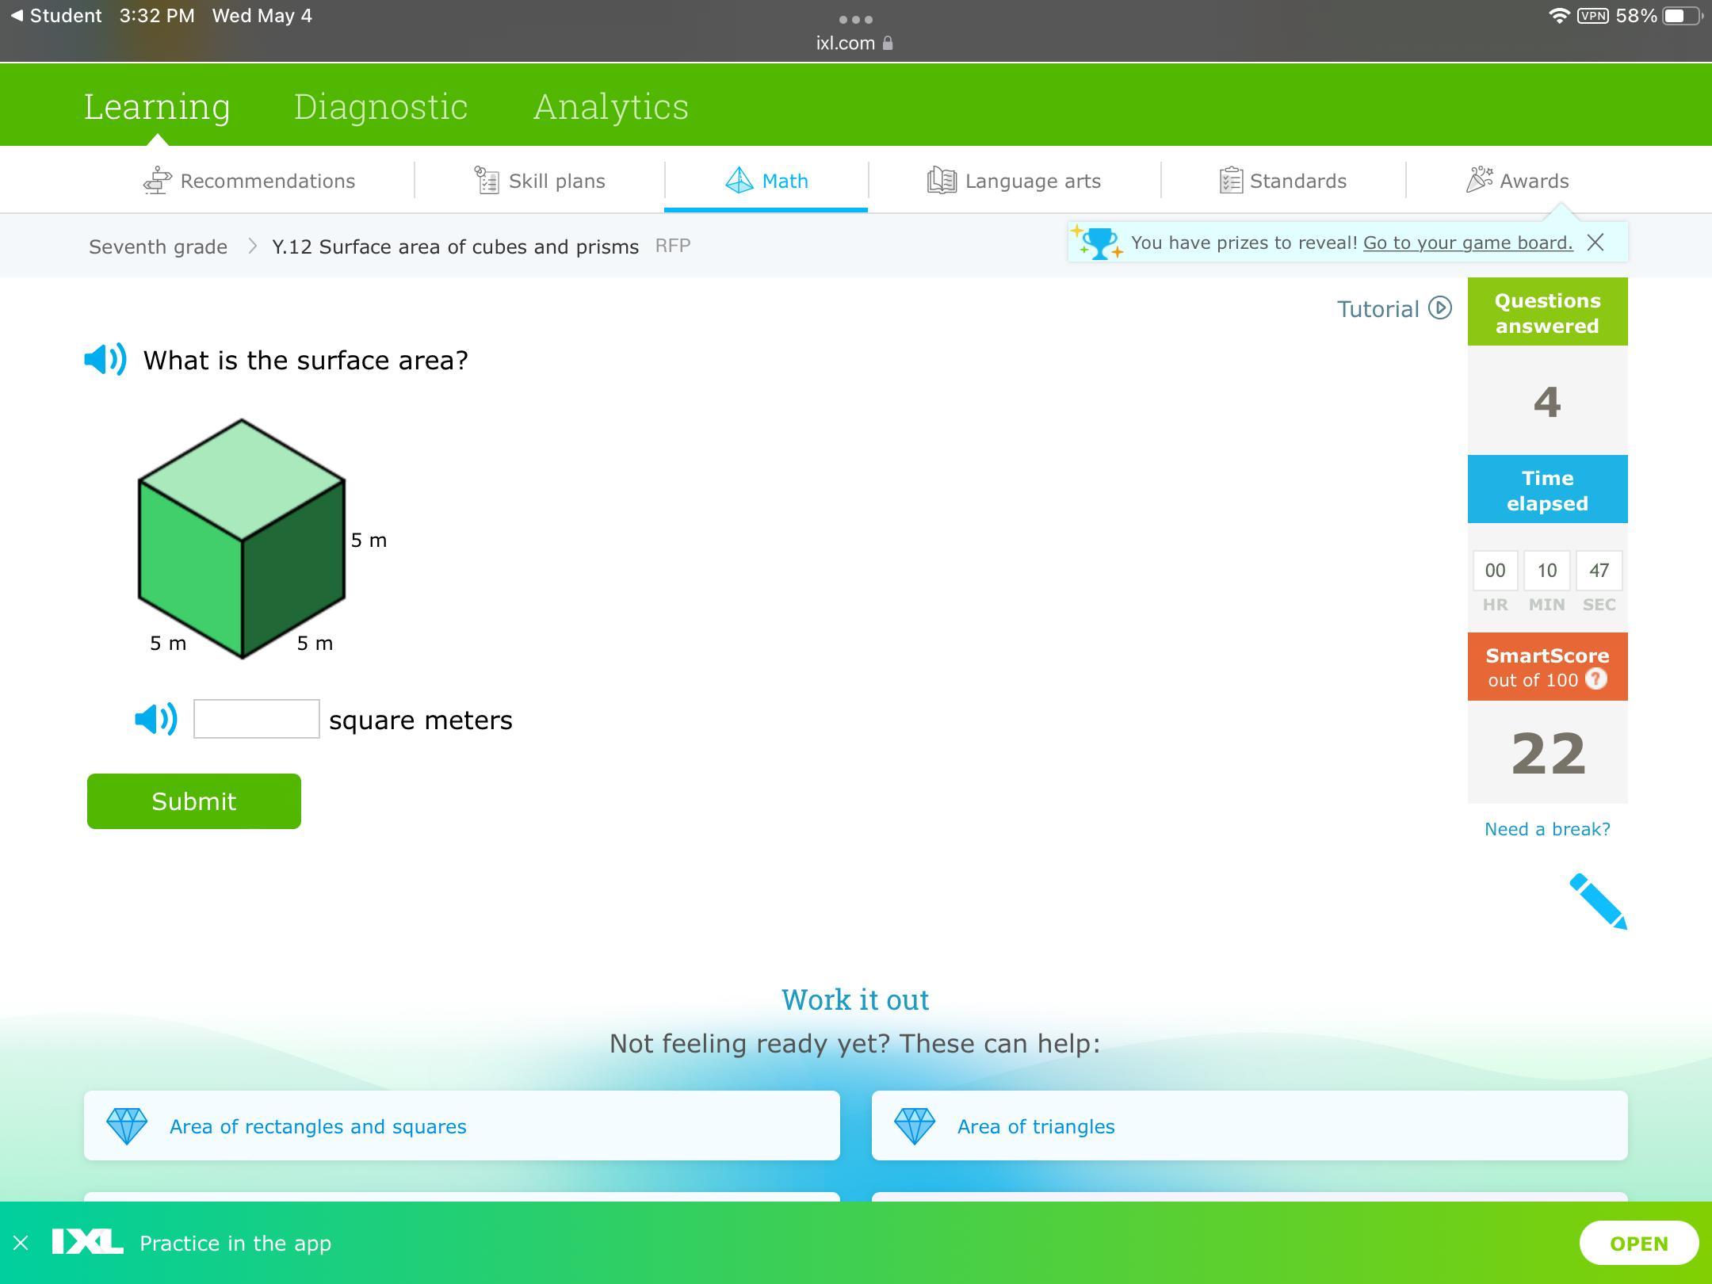Viewport: 1712px width, 1284px height.
Task: Close the Practice in the app banner
Action: (x=21, y=1243)
